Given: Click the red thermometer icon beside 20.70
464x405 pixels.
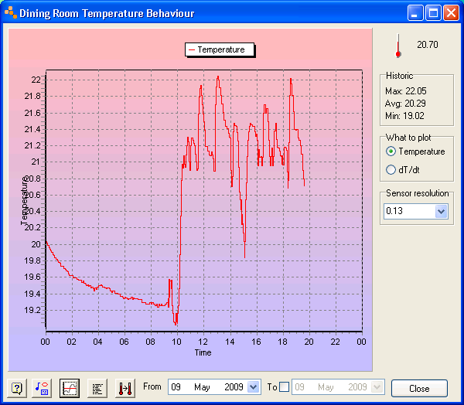Looking at the screenshot, I should pos(399,46).
